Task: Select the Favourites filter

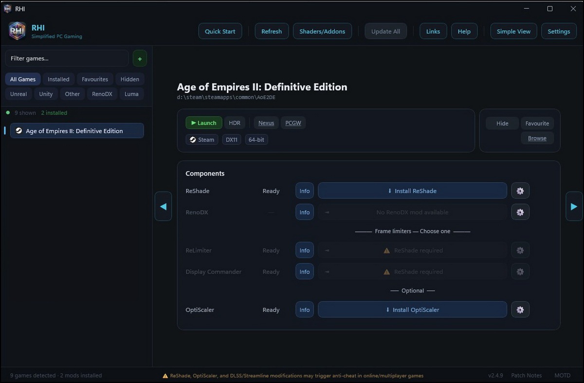Action: coord(95,79)
